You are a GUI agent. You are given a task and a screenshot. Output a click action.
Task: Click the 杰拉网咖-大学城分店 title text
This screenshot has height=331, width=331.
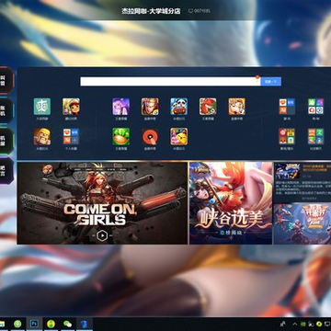point(151,11)
